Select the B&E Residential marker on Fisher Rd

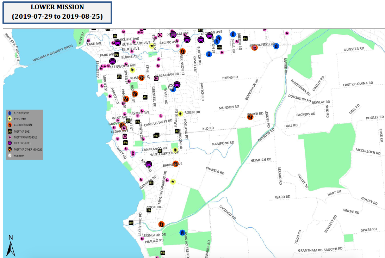pos(250,117)
